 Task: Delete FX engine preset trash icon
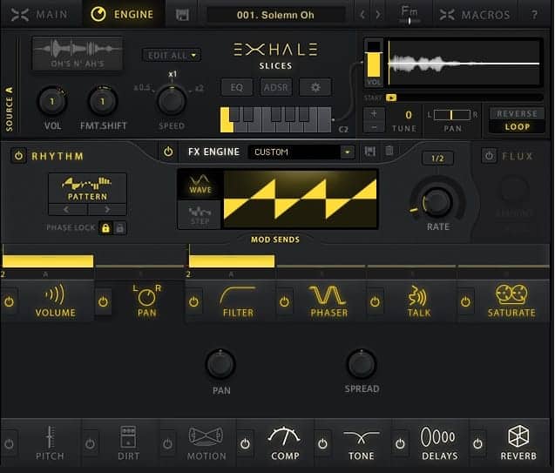389,151
